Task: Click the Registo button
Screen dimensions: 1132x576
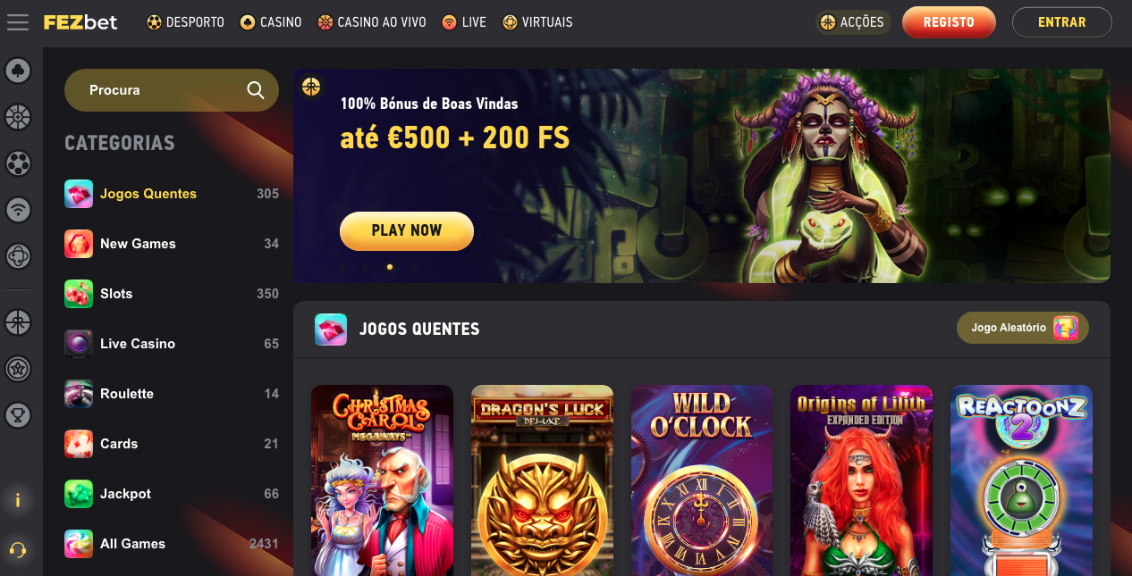Action: pyautogui.click(x=949, y=22)
